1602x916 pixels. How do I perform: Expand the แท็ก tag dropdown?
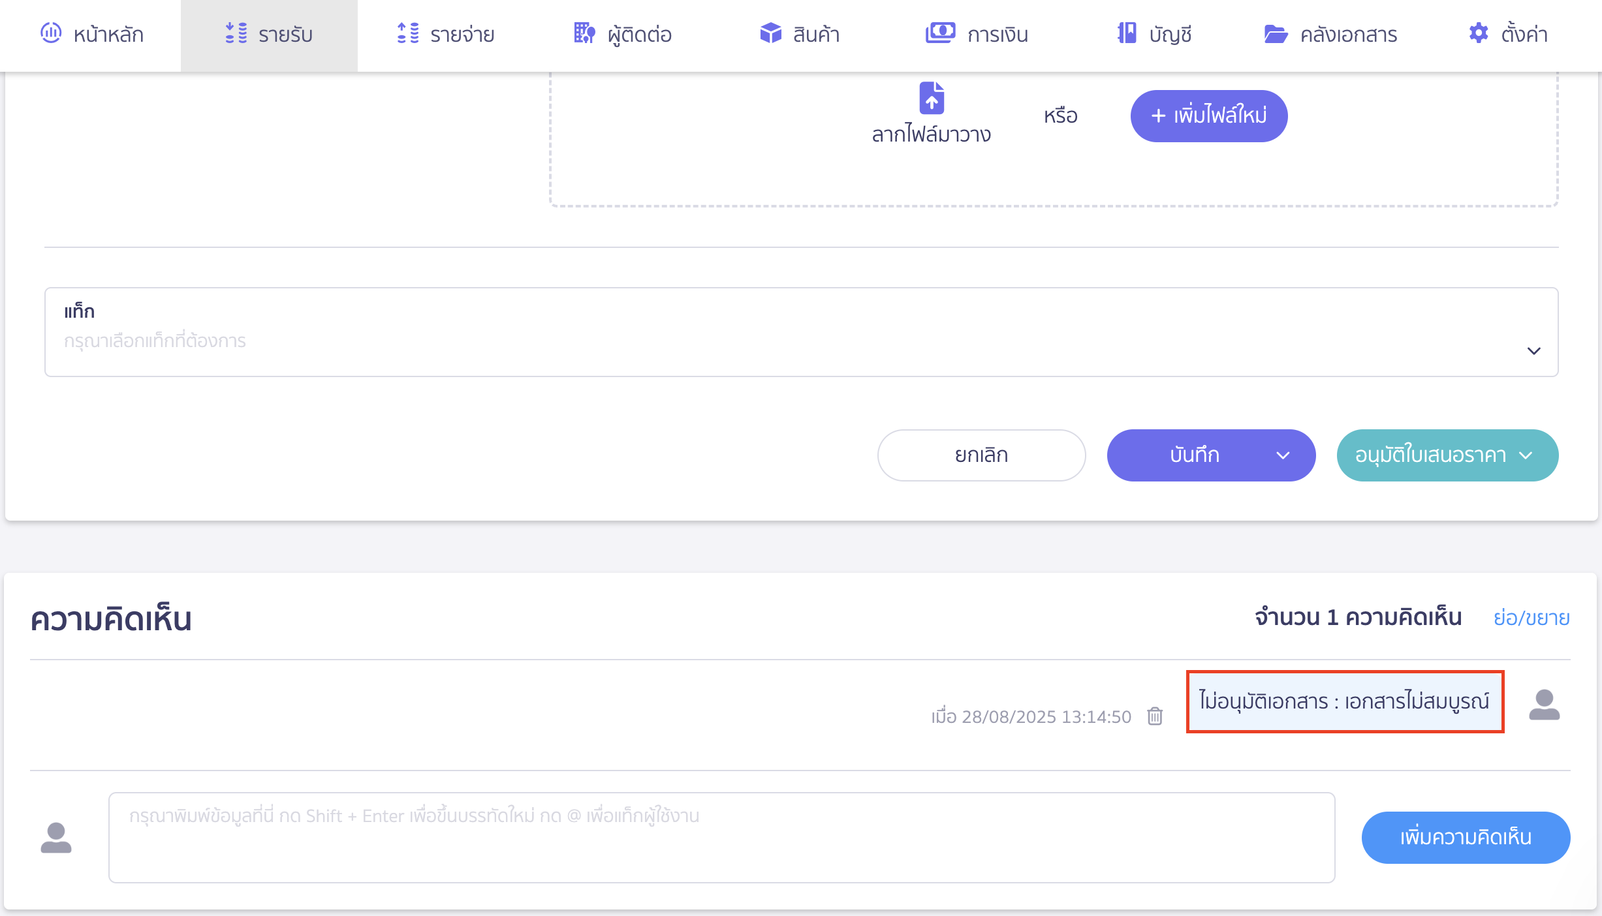coord(801,332)
